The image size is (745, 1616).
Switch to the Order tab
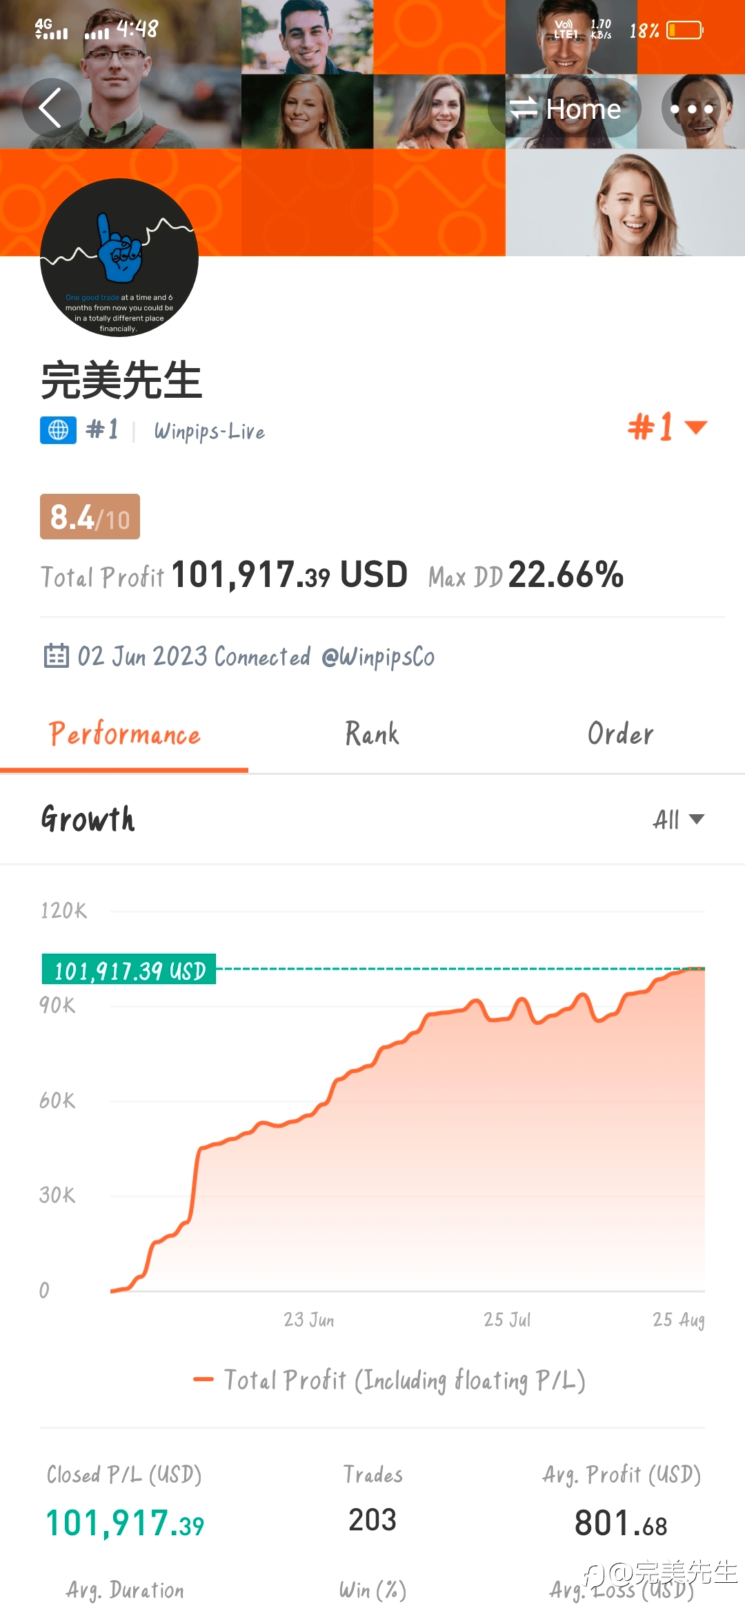point(620,734)
